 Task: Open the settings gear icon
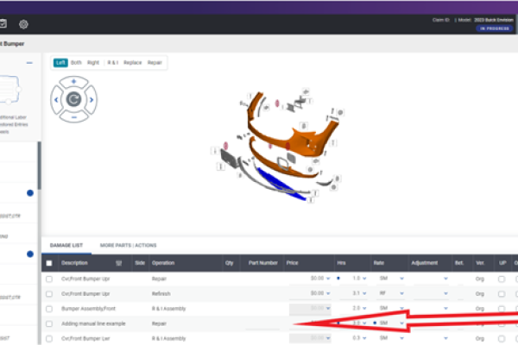(23, 24)
